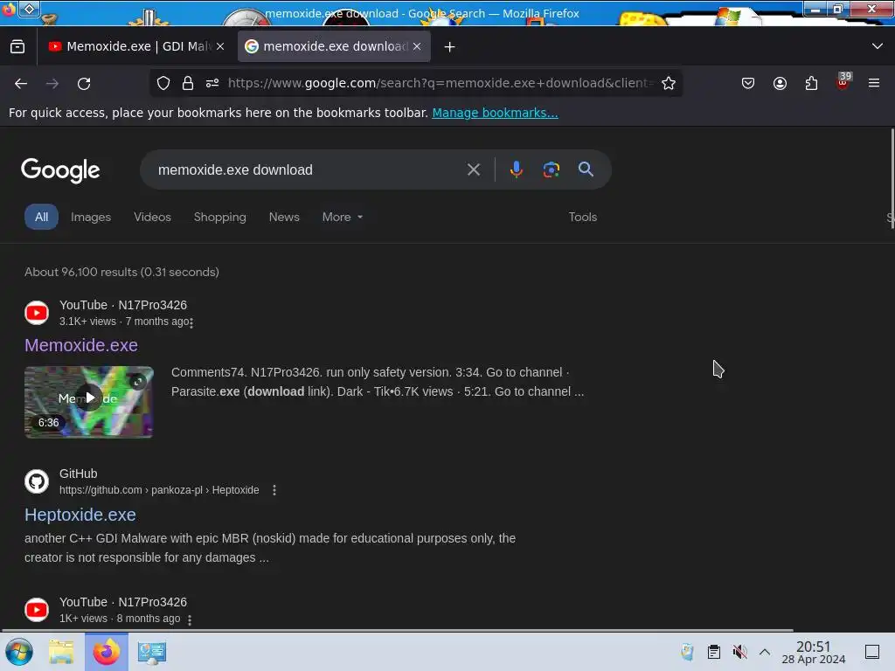Submit the search with the magnifier icon

pyautogui.click(x=586, y=169)
